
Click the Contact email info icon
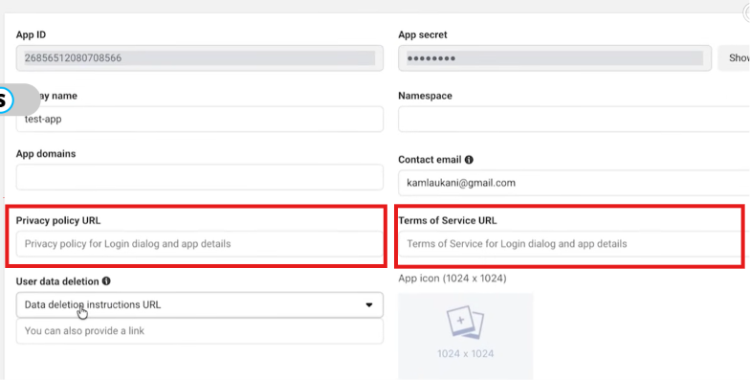pyautogui.click(x=469, y=160)
